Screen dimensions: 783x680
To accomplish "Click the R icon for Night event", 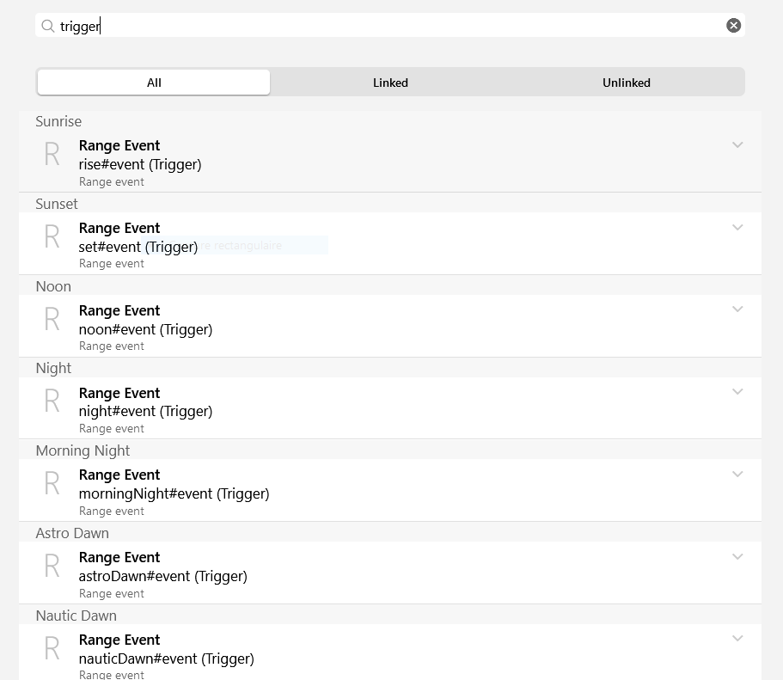I will pos(52,401).
